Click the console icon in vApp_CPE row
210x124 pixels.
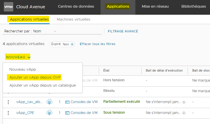tap(67, 113)
